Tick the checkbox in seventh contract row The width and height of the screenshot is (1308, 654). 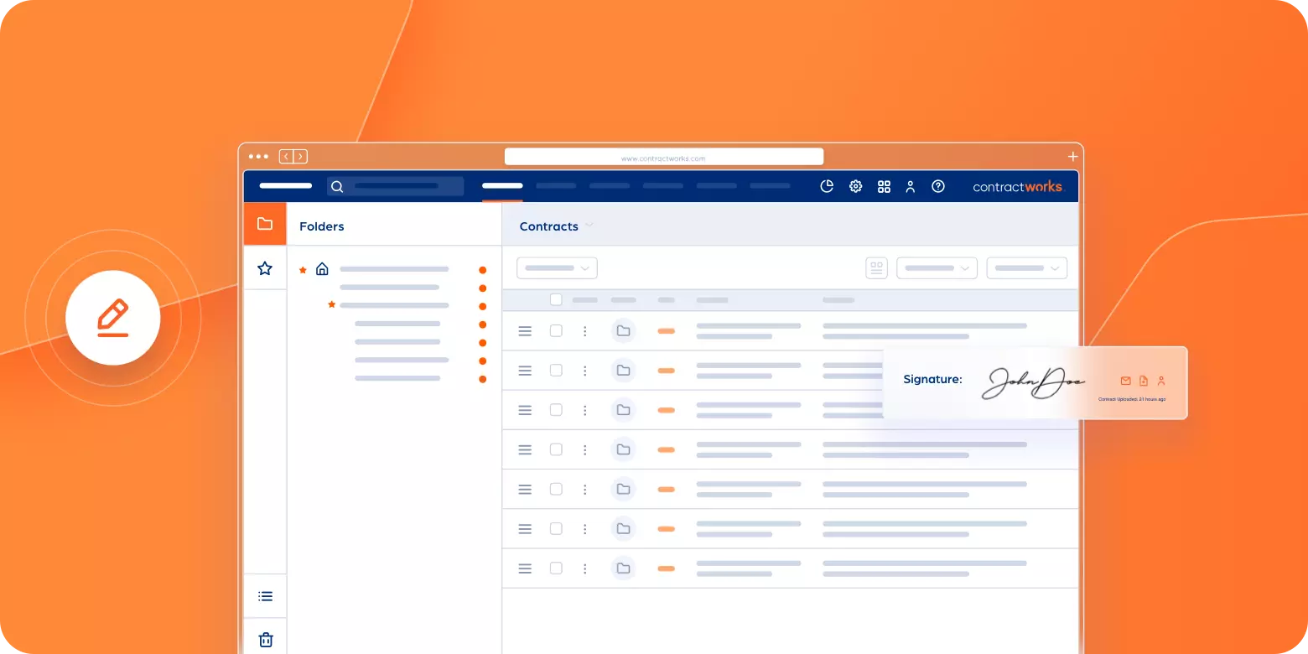pyautogui.click(x=556, y=568)
